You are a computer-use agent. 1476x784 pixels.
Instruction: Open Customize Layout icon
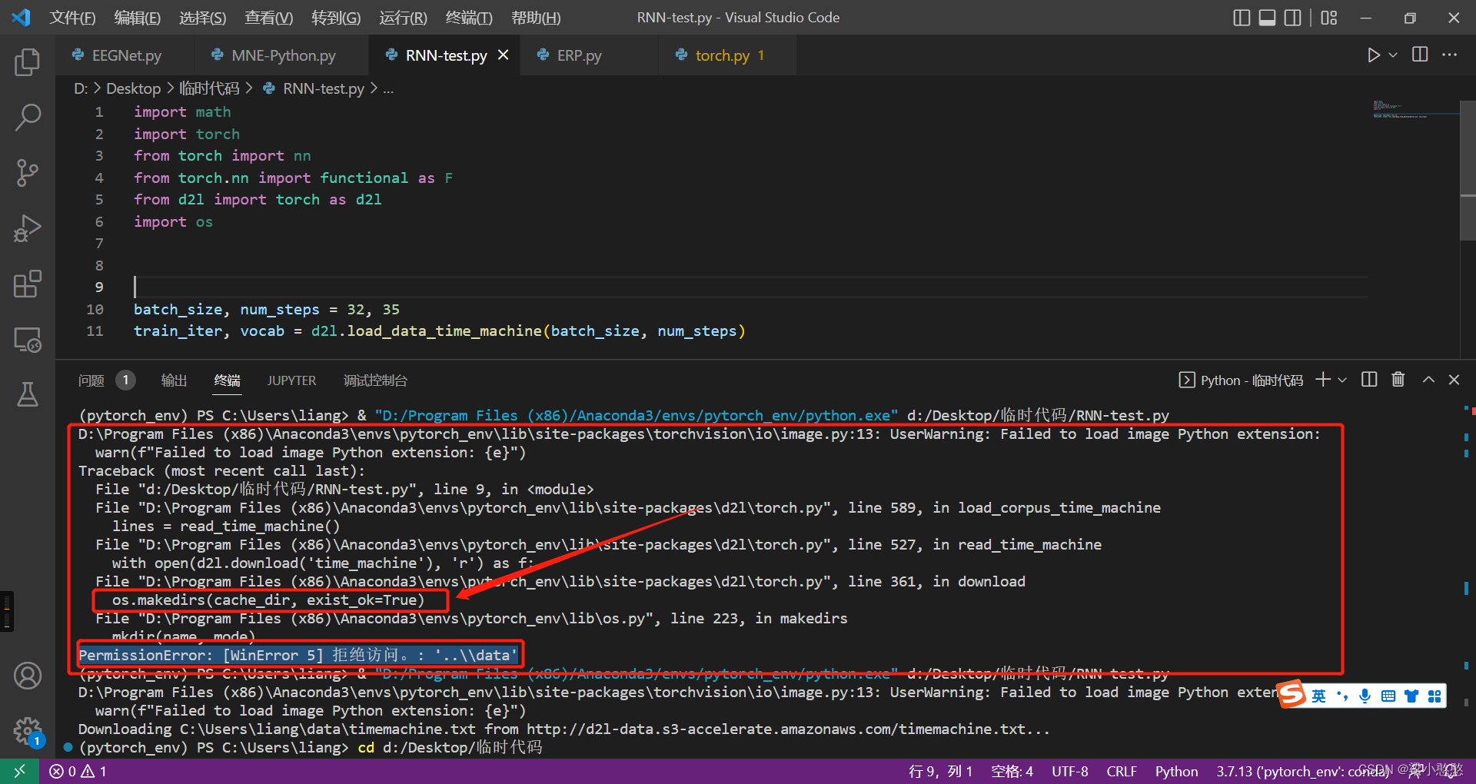click(1329, 18)
